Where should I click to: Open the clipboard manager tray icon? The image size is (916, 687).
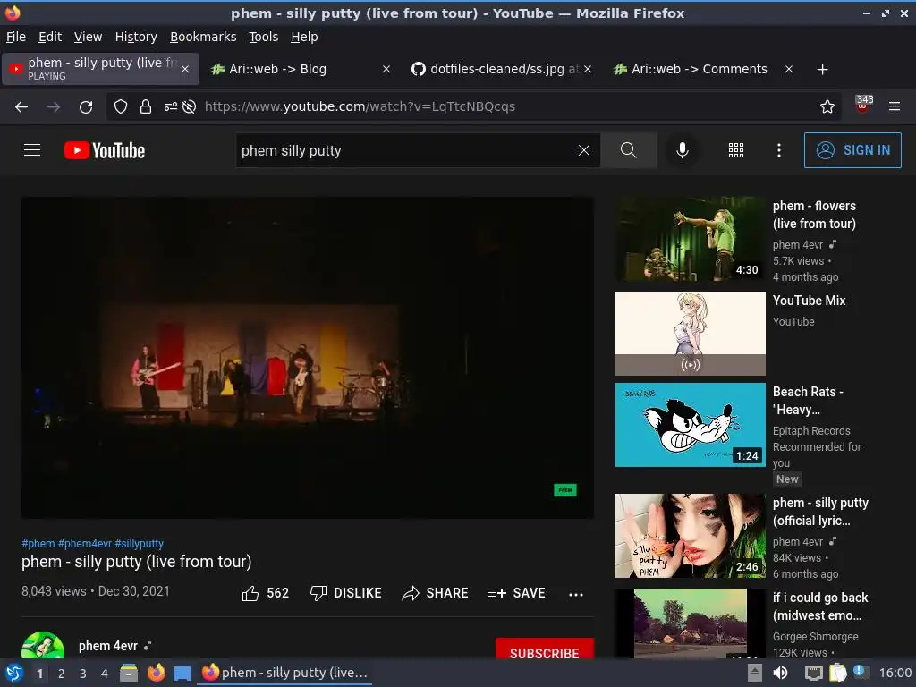tap(837, 673)
